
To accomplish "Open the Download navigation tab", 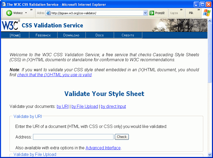I will (x=72, y=35).
